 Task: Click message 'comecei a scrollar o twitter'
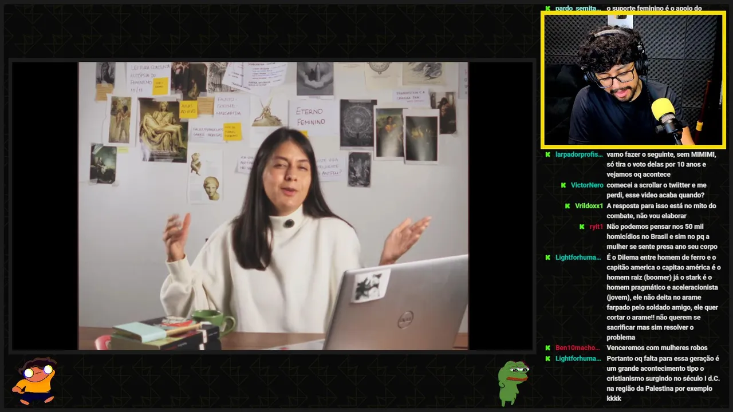[x=656, y=191]
